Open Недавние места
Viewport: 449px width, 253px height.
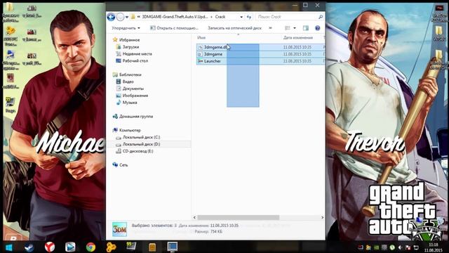click(134, 54)
